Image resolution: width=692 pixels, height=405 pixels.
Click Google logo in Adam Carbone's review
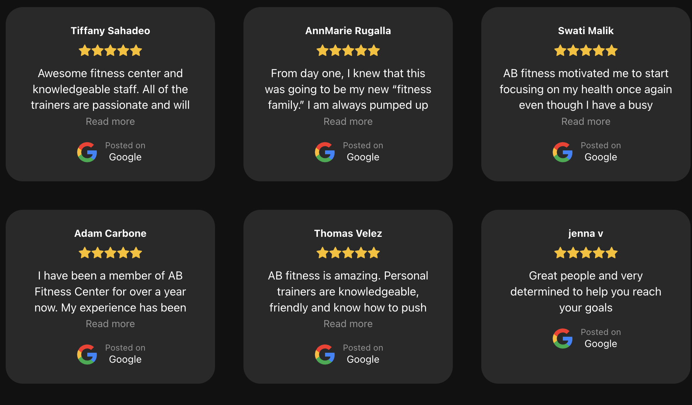tap(87, 355)
